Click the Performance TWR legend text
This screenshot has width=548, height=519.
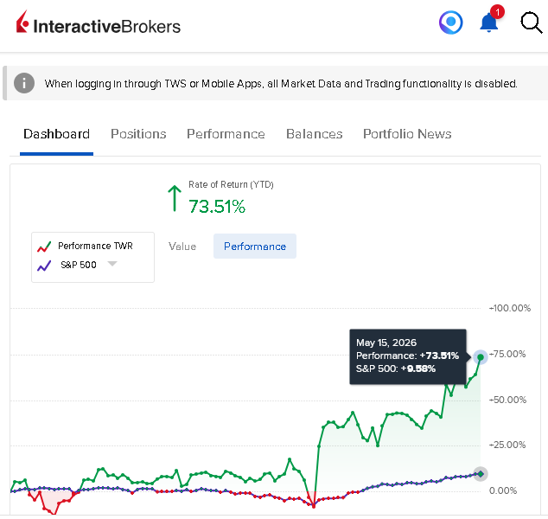click(95, 246)
